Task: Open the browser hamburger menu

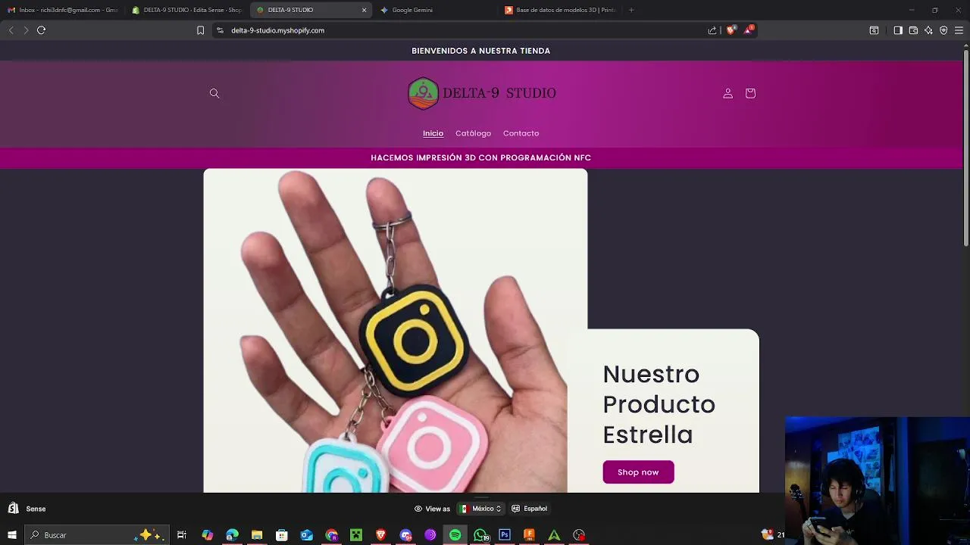Action: coord(959,30)
